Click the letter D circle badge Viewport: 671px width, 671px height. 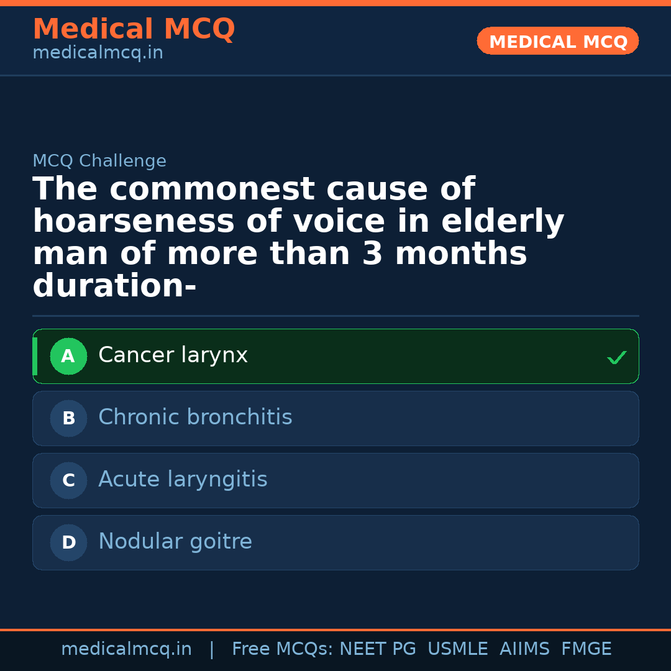point(68,543)
